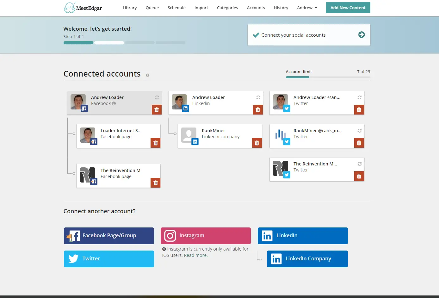Expand the Andrew user dropdown
The image size is (439, 298).
(x=306, y=8)
